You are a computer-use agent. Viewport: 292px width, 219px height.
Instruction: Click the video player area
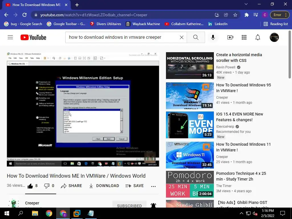pyautogui.click(x=83, y=109)
